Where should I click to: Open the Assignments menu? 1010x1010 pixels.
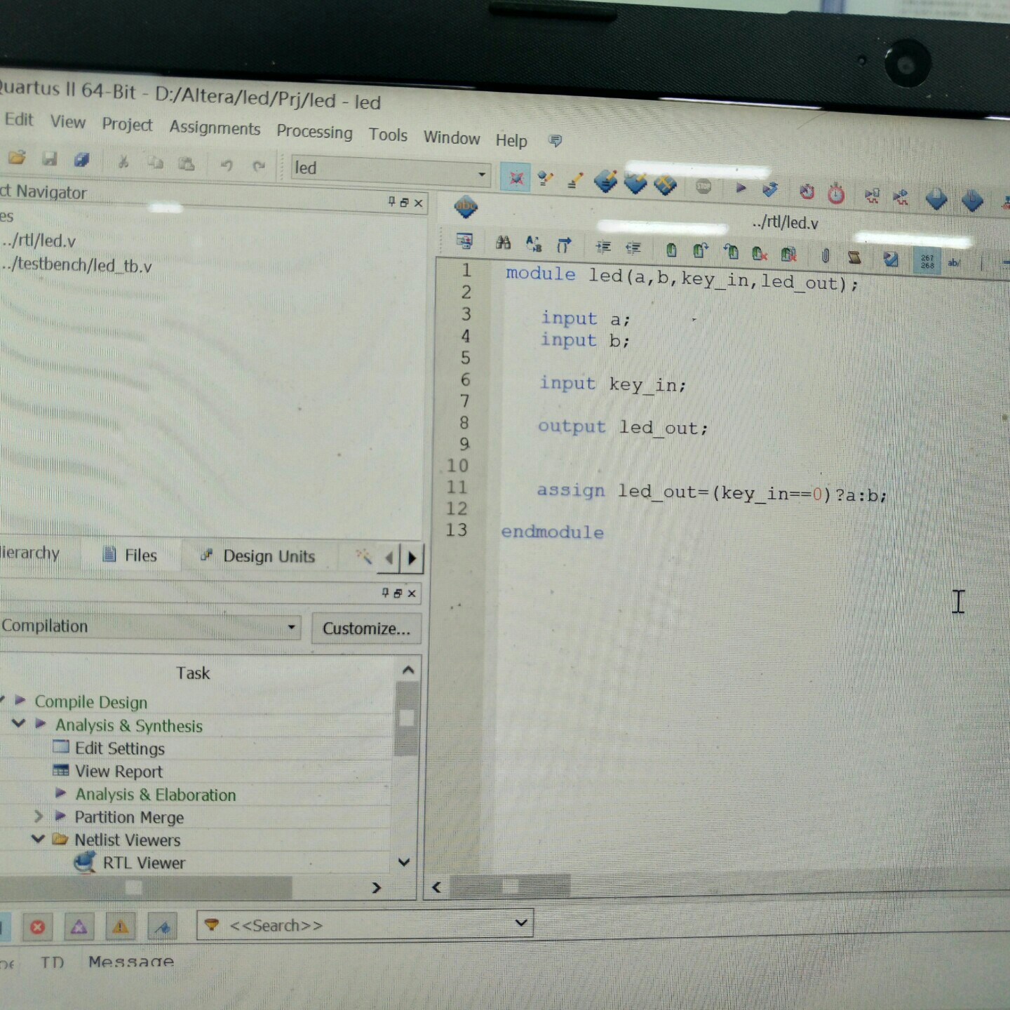tap(215, 128)
